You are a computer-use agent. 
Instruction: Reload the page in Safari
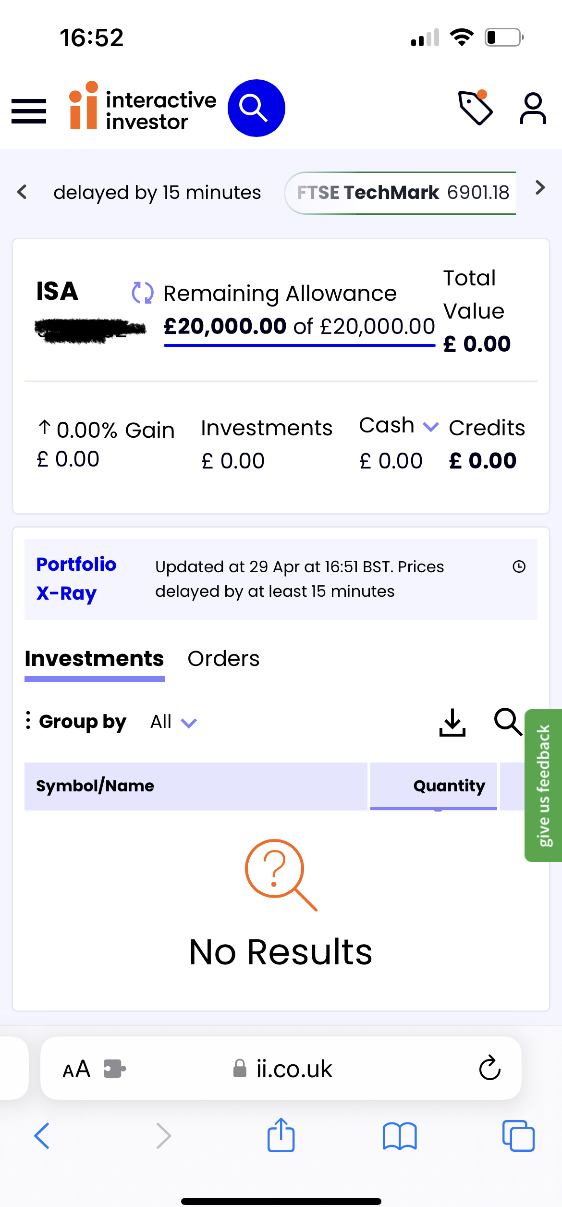point(489,1069)
